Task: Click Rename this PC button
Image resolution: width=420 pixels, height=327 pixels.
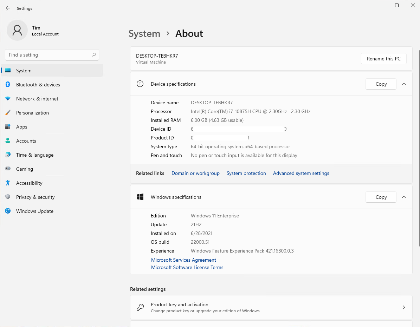Action: tap(383, 59)
